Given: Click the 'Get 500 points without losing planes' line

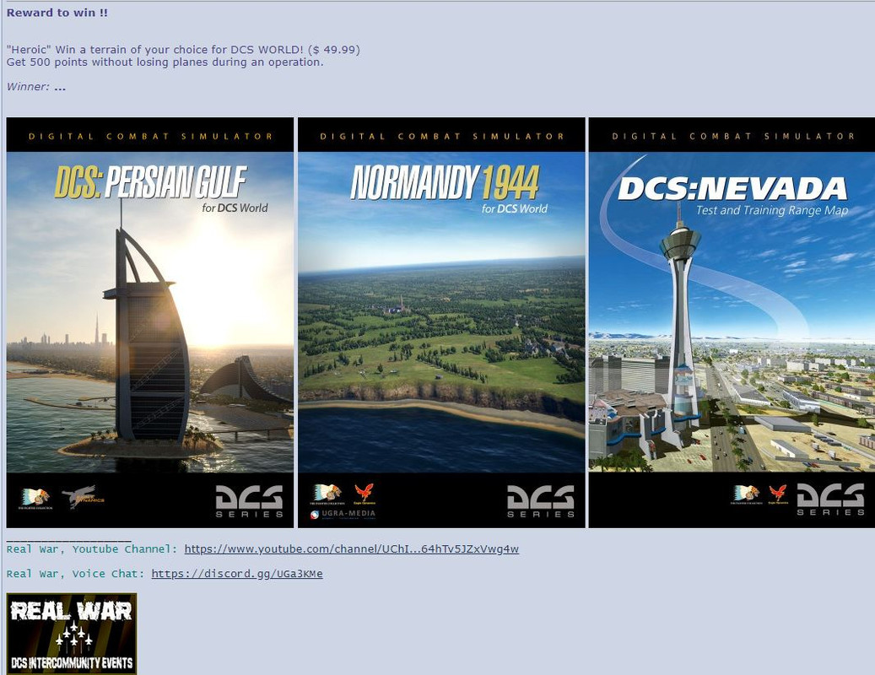Looking at the screenshot, I should [165, 62].
